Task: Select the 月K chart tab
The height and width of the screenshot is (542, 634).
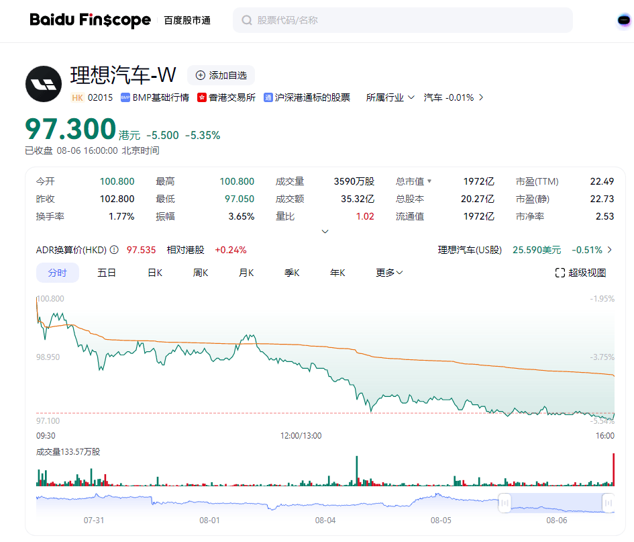Action: pyautogui.click(x=245, y=272)
